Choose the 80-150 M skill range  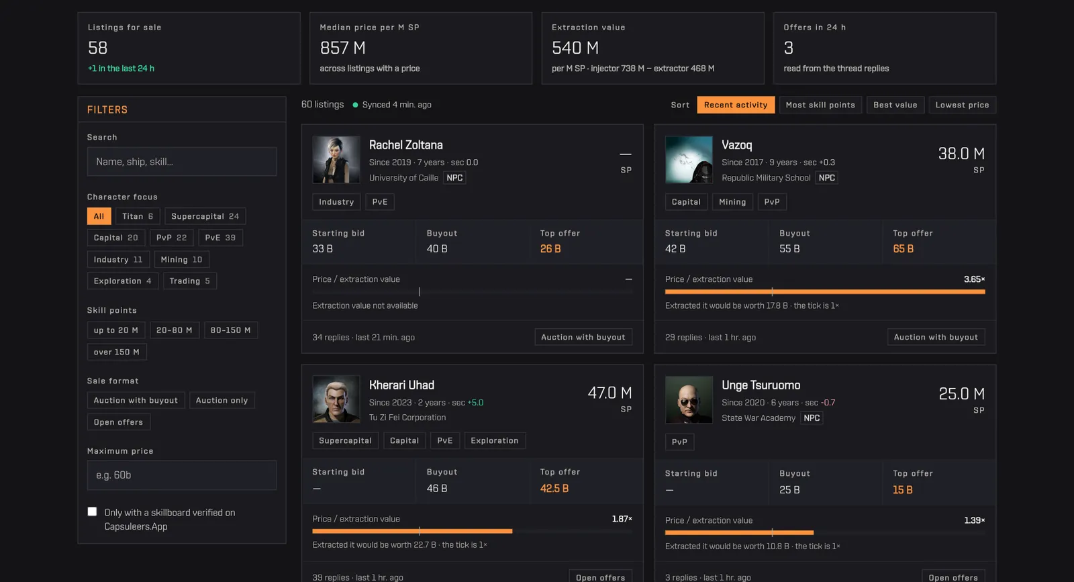coord(231,330)
